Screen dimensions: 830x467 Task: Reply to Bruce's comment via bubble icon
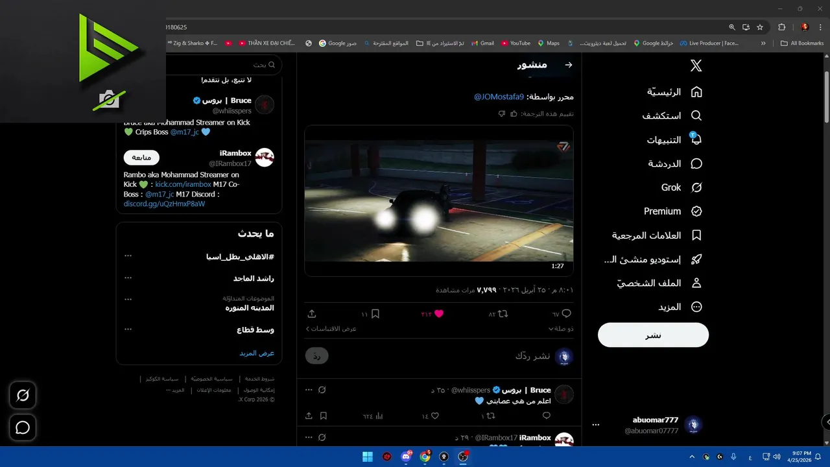click(x=546, y=416)
